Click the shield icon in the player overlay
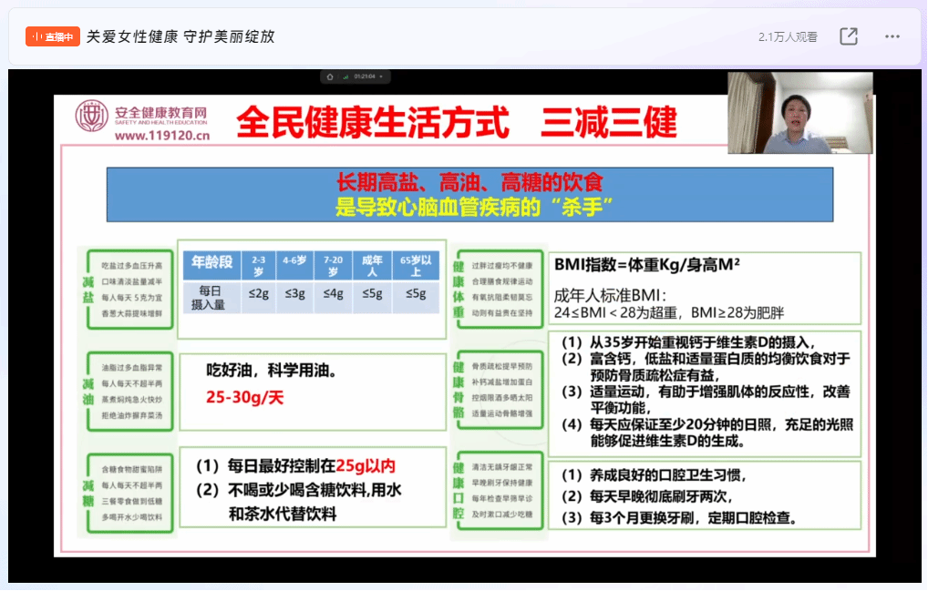This screenshot has height=591, width=928. [331, 76]
